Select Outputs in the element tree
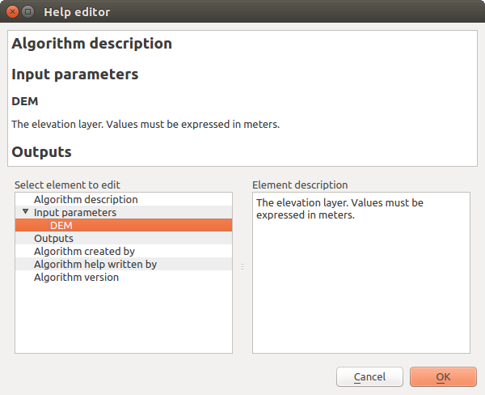This screenshot has width=485, height=395. (53, 238)
